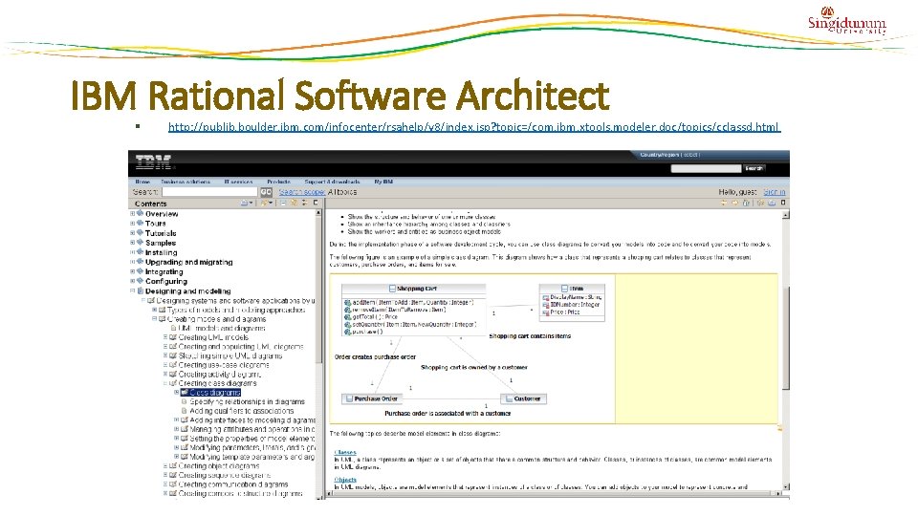Click the Shopping Cart class in diagram
This screenshot has width=918, height=516.
click(413, 310)
